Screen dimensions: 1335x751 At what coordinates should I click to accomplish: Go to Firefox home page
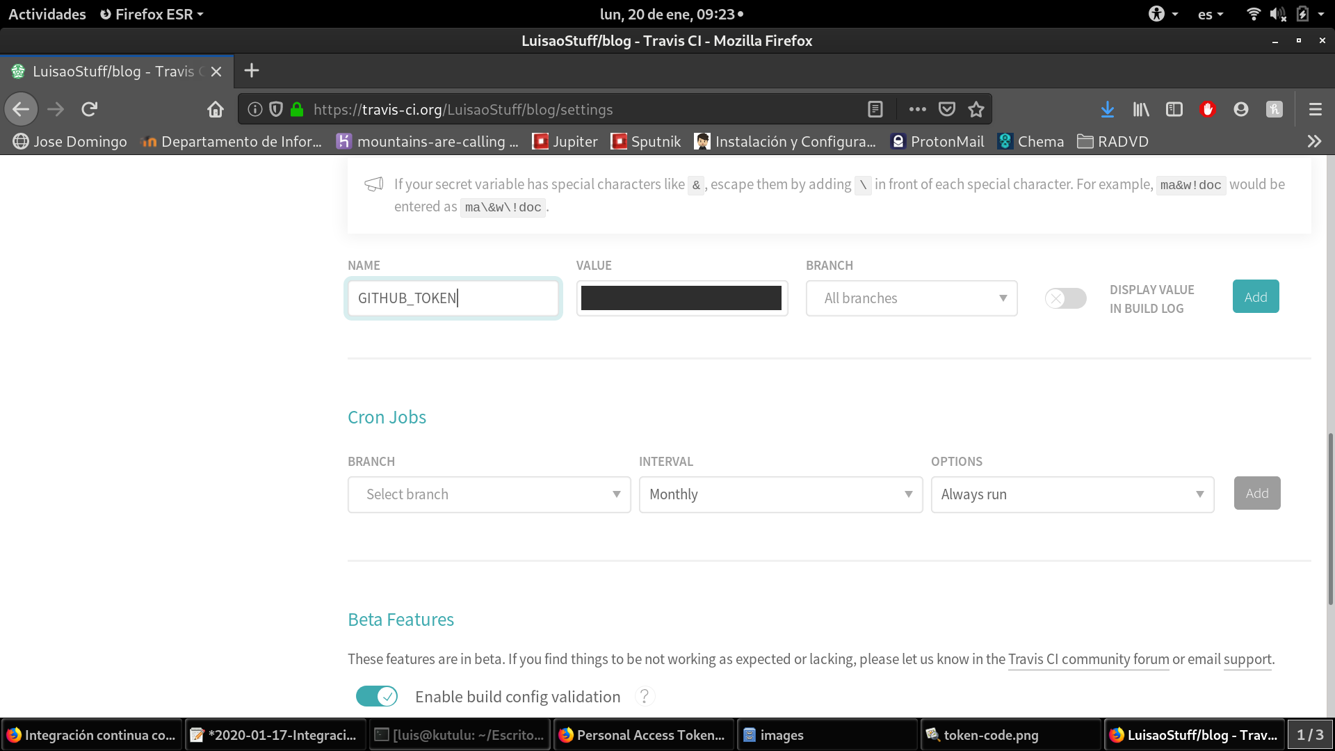point(215,109)
